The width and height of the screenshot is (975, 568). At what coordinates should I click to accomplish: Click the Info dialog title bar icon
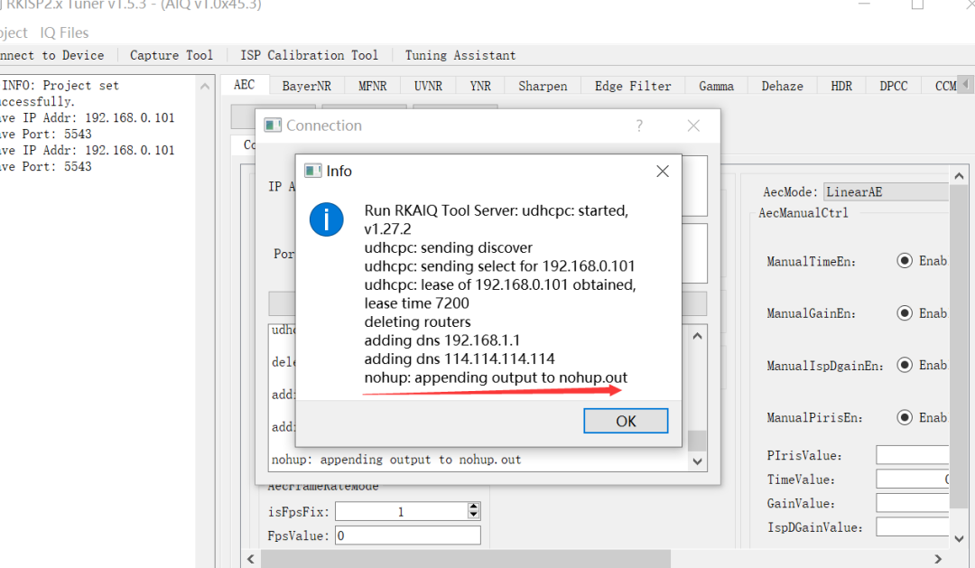pyautogui.click(x=313, y=171)
